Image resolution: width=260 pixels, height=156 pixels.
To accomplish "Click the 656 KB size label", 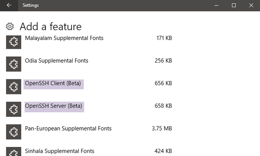I will [163, 83].
